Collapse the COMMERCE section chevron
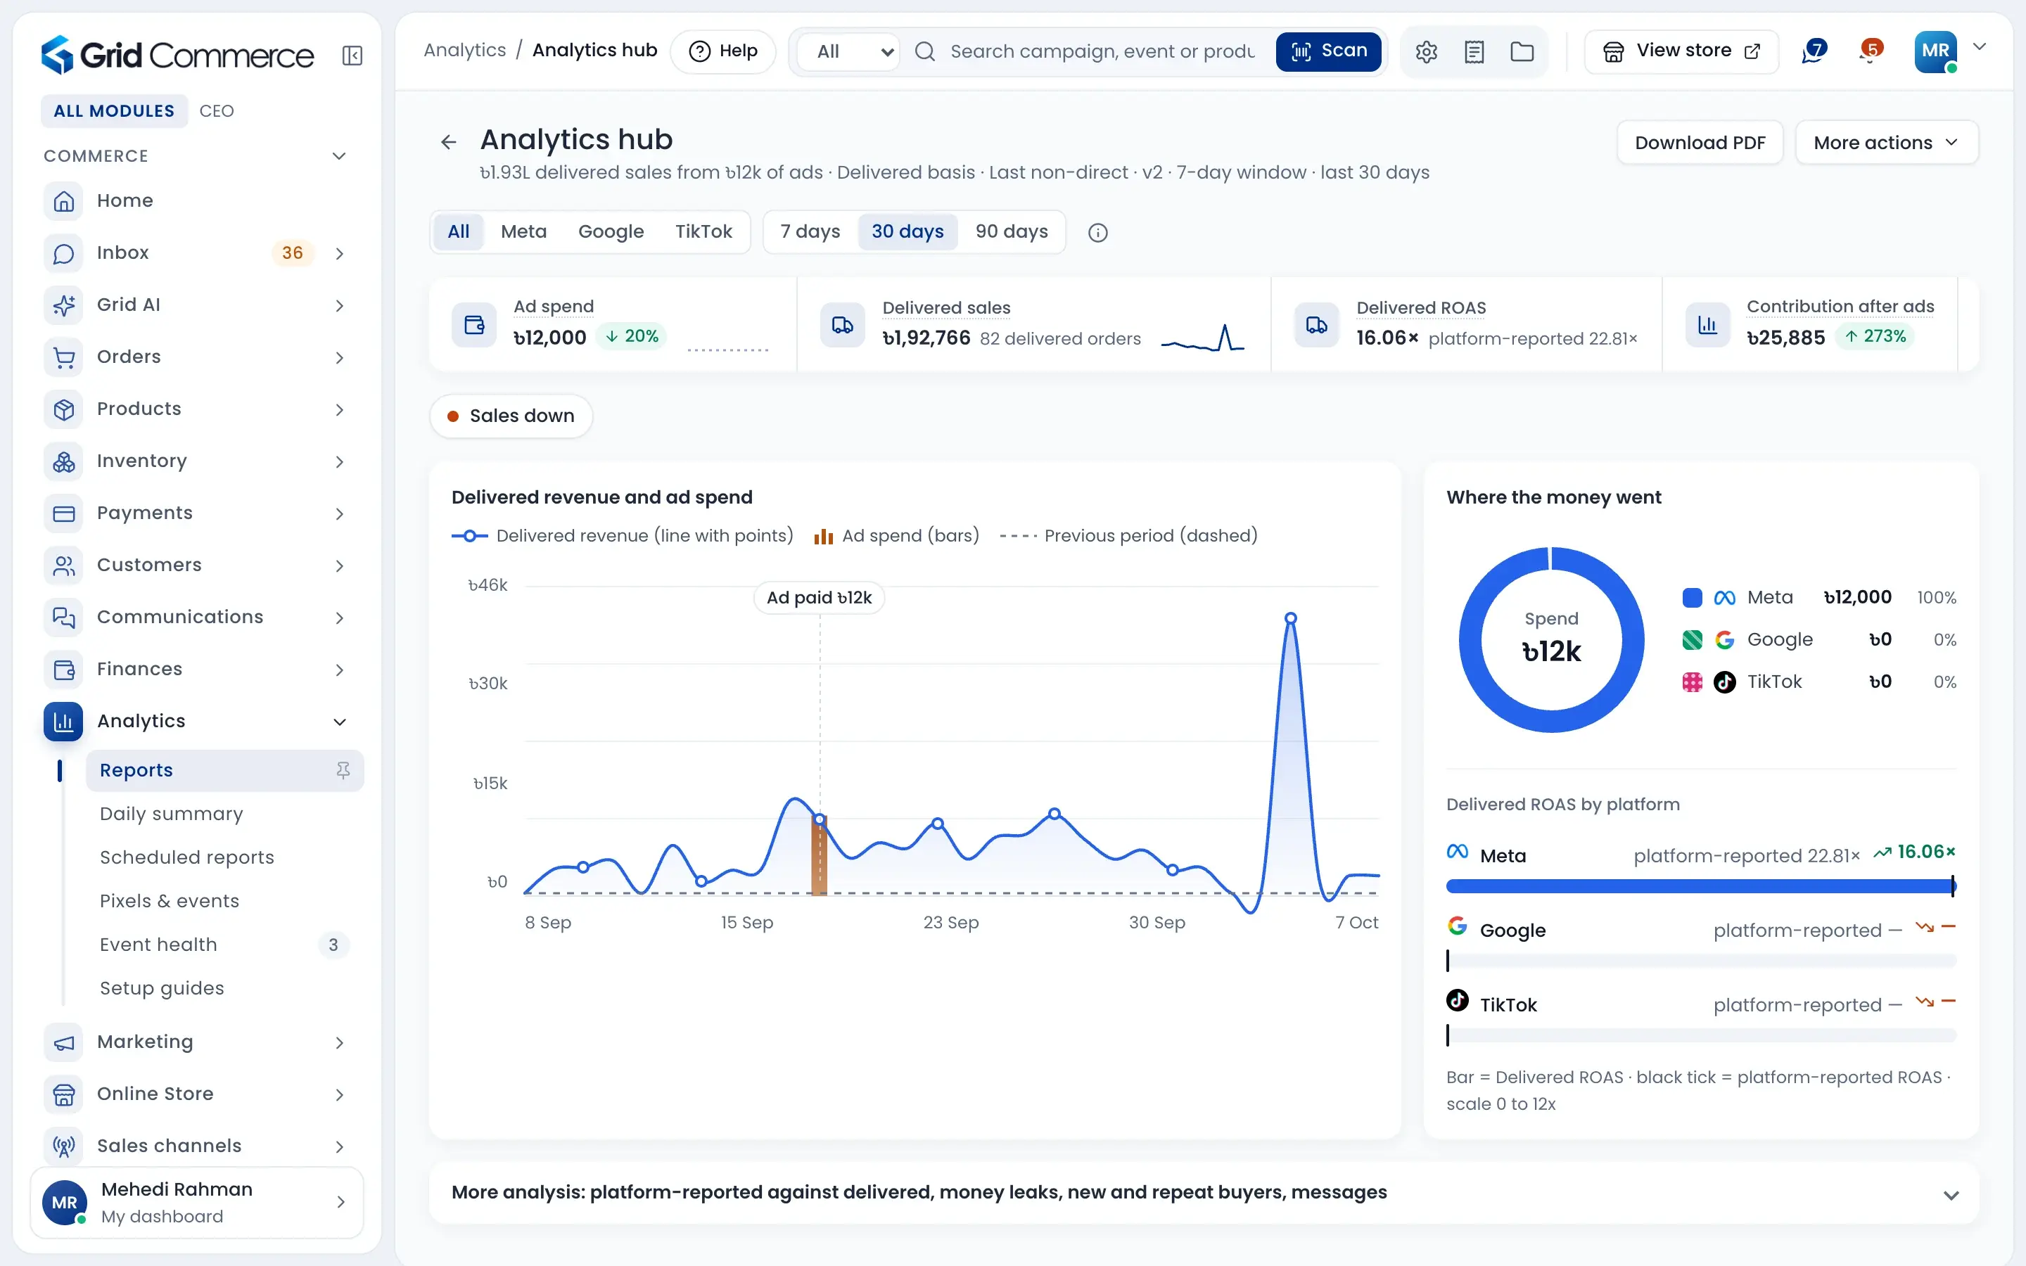Image resolution: width=2026 pixels, height=1266 pixels. pos(339,155)
